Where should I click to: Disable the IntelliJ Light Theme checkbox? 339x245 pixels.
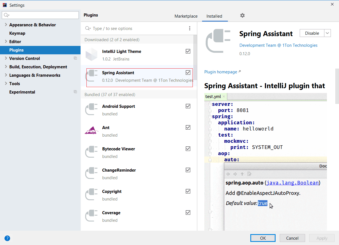click(x=188, y=51)
